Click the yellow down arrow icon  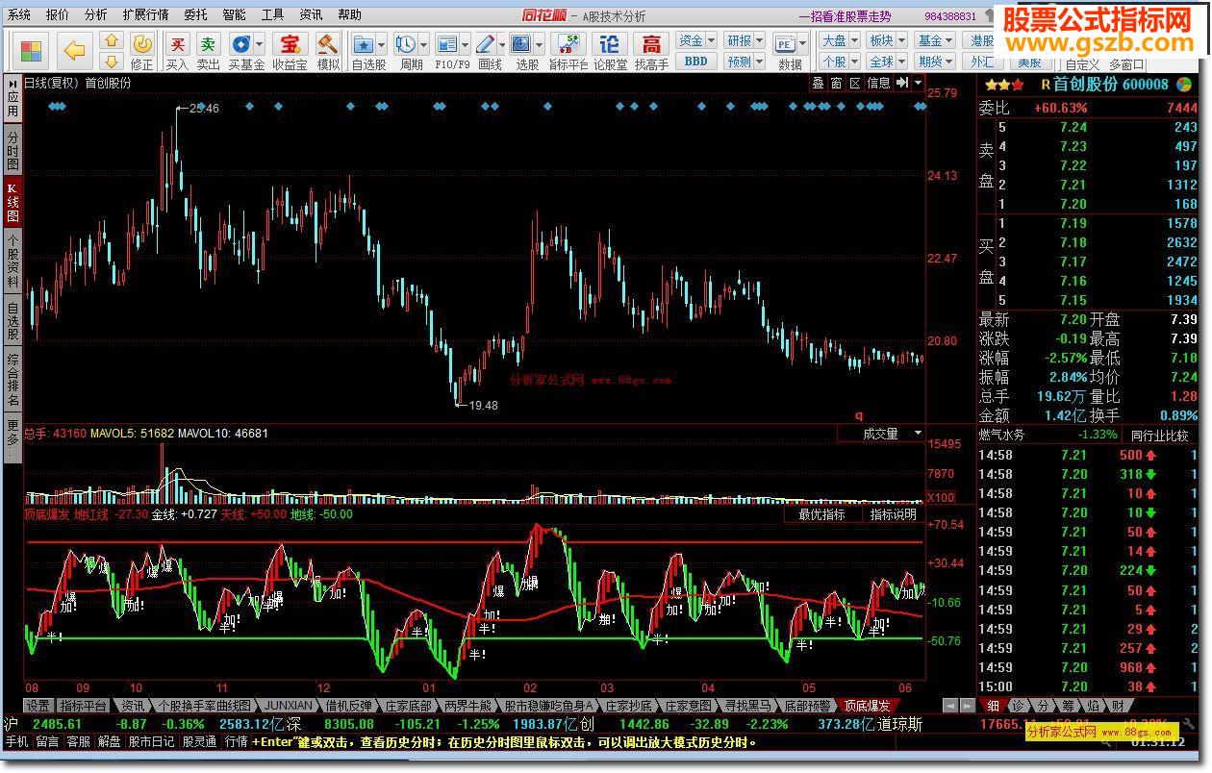tap(112, 62)
